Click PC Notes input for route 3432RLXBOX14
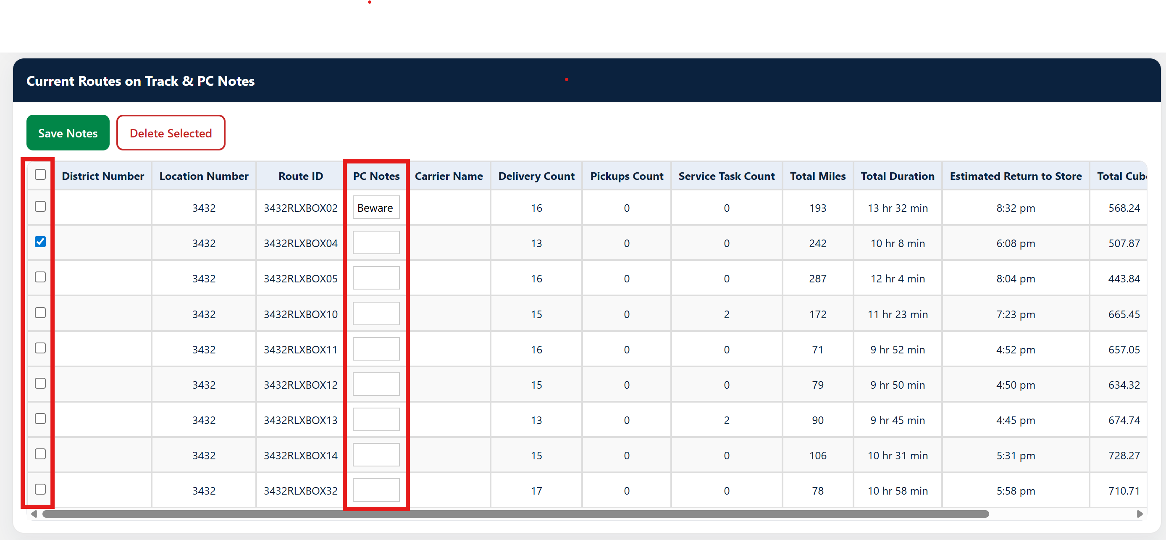 (x=376, y=455)
